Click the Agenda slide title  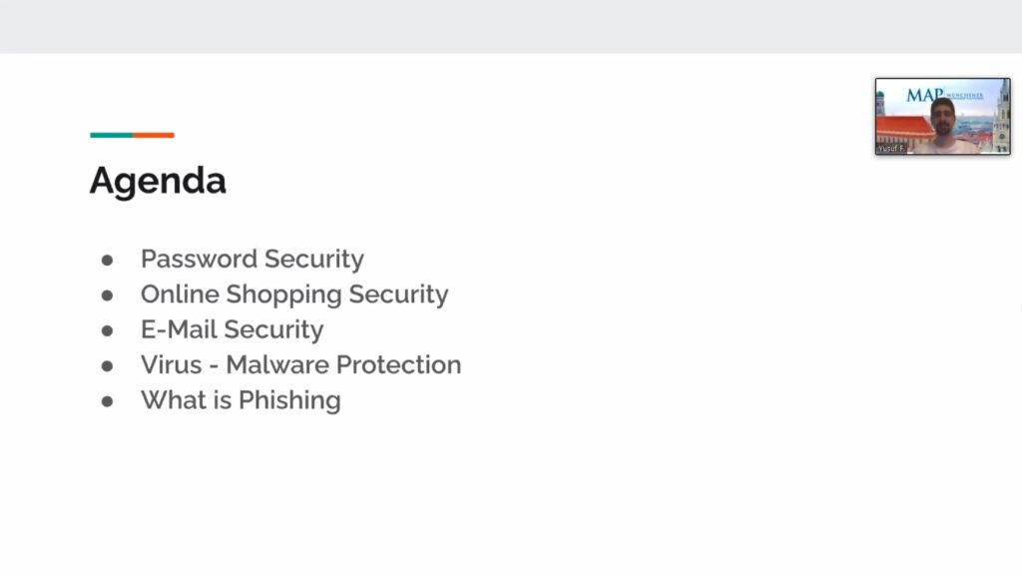(158, 181)
